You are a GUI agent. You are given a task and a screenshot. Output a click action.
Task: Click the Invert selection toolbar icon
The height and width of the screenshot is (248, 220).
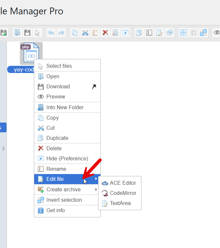203,33
